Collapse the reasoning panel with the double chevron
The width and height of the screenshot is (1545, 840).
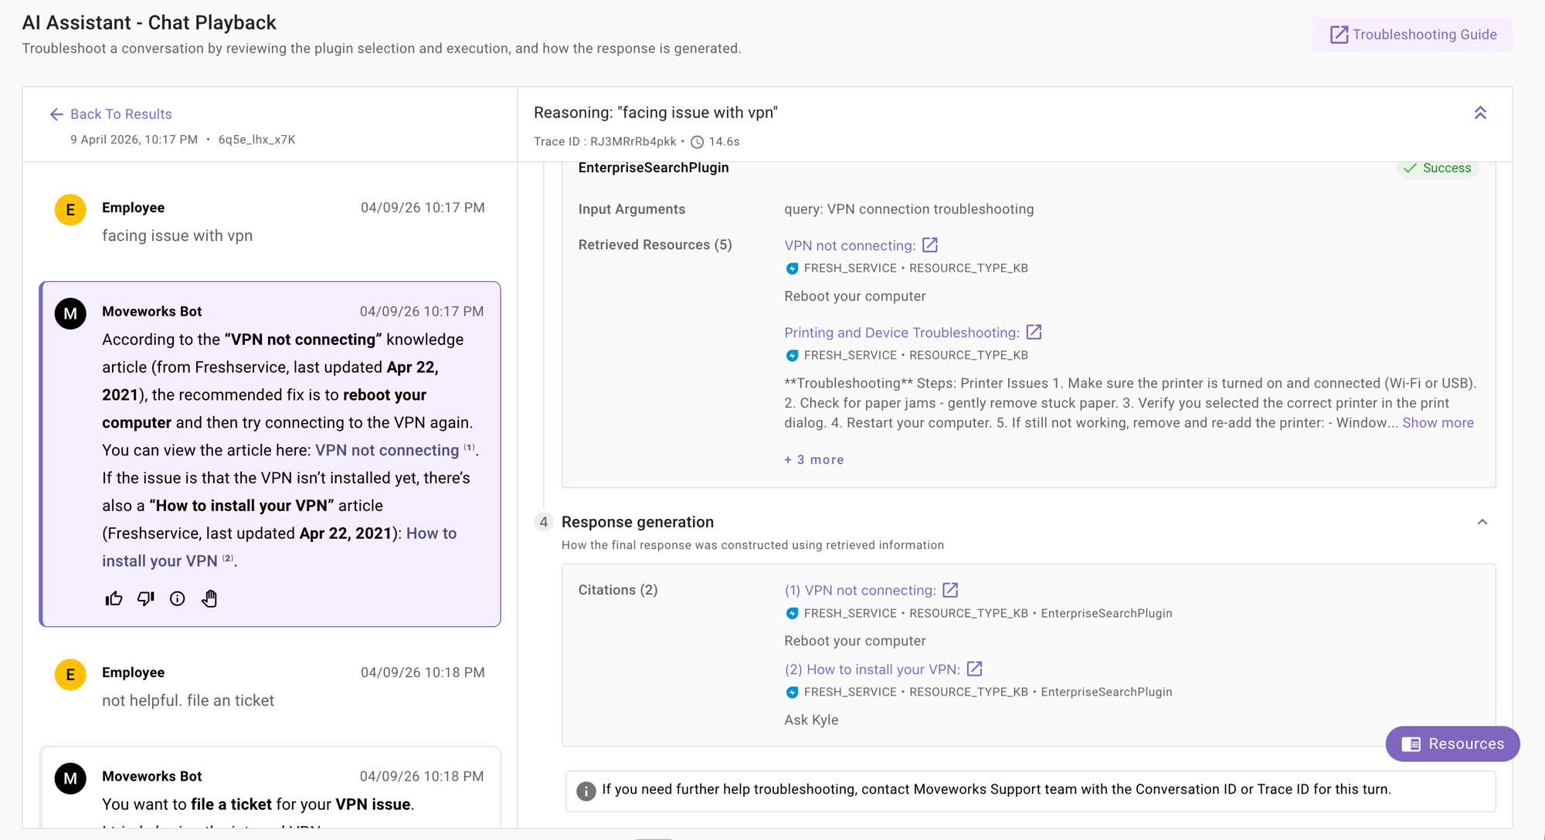coord(1481,113)
